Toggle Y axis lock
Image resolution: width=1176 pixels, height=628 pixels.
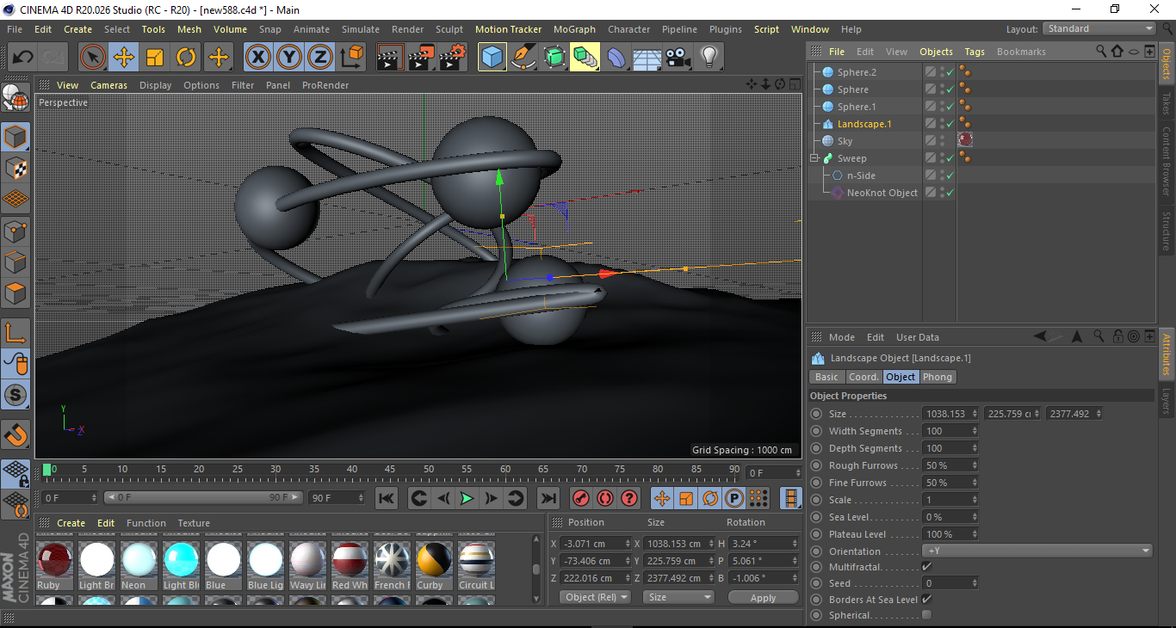(x=289, y=58)
